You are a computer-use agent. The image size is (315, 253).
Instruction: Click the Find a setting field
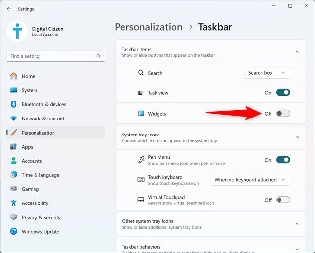[55, 56]
